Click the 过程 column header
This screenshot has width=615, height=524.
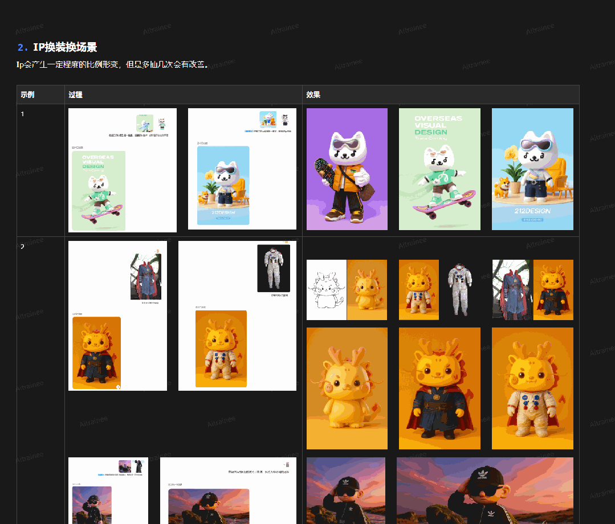pos(76,94)
